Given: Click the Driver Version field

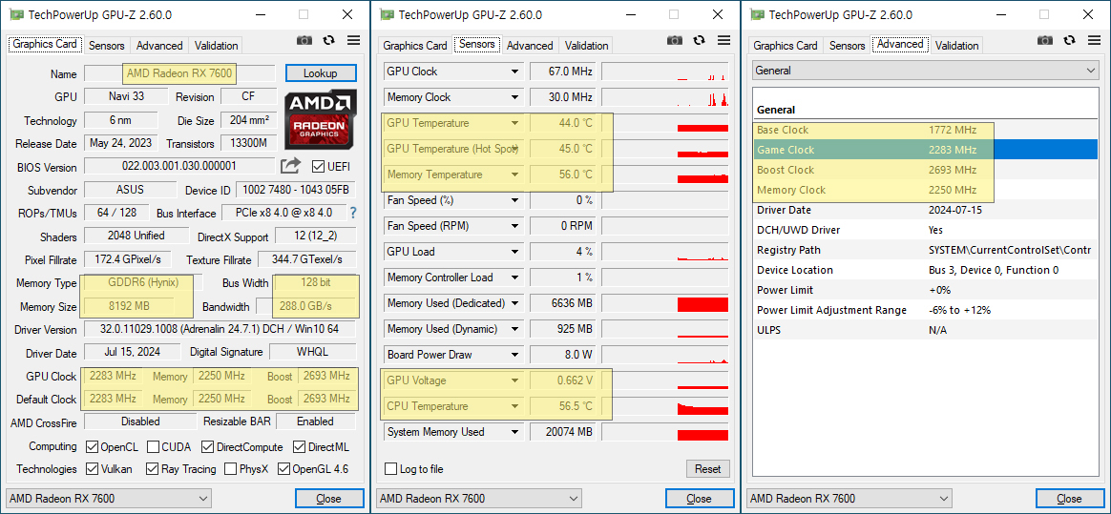Looking at the screenshot, I should (221, 329).
